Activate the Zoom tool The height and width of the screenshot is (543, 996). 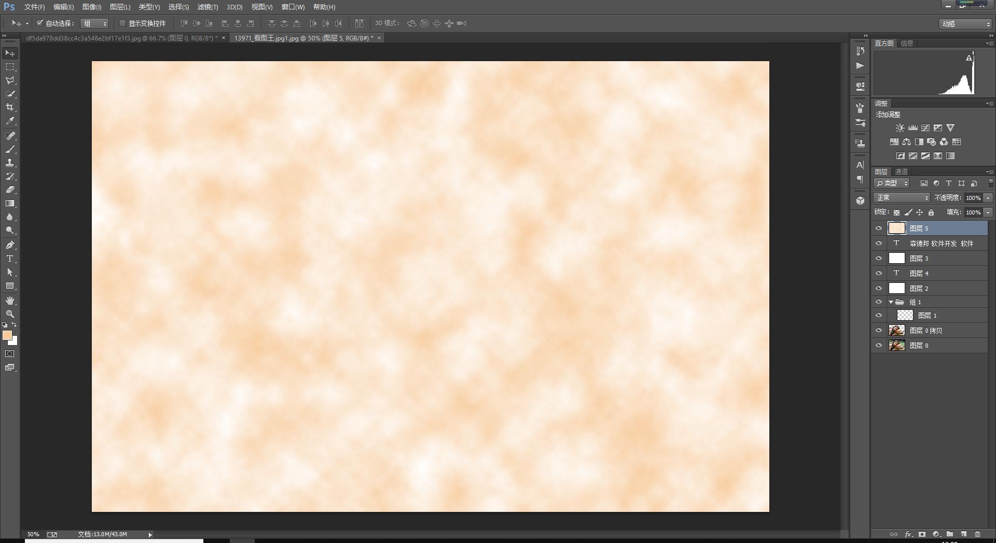point(10,314)
